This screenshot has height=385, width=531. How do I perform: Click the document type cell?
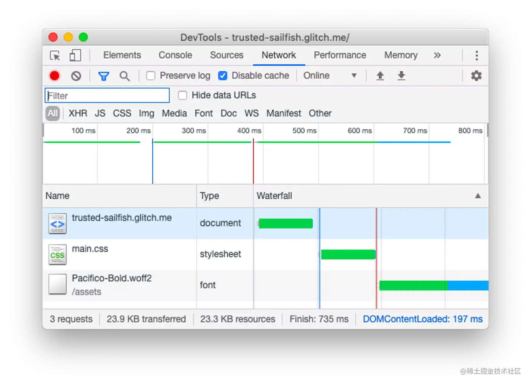225,224
